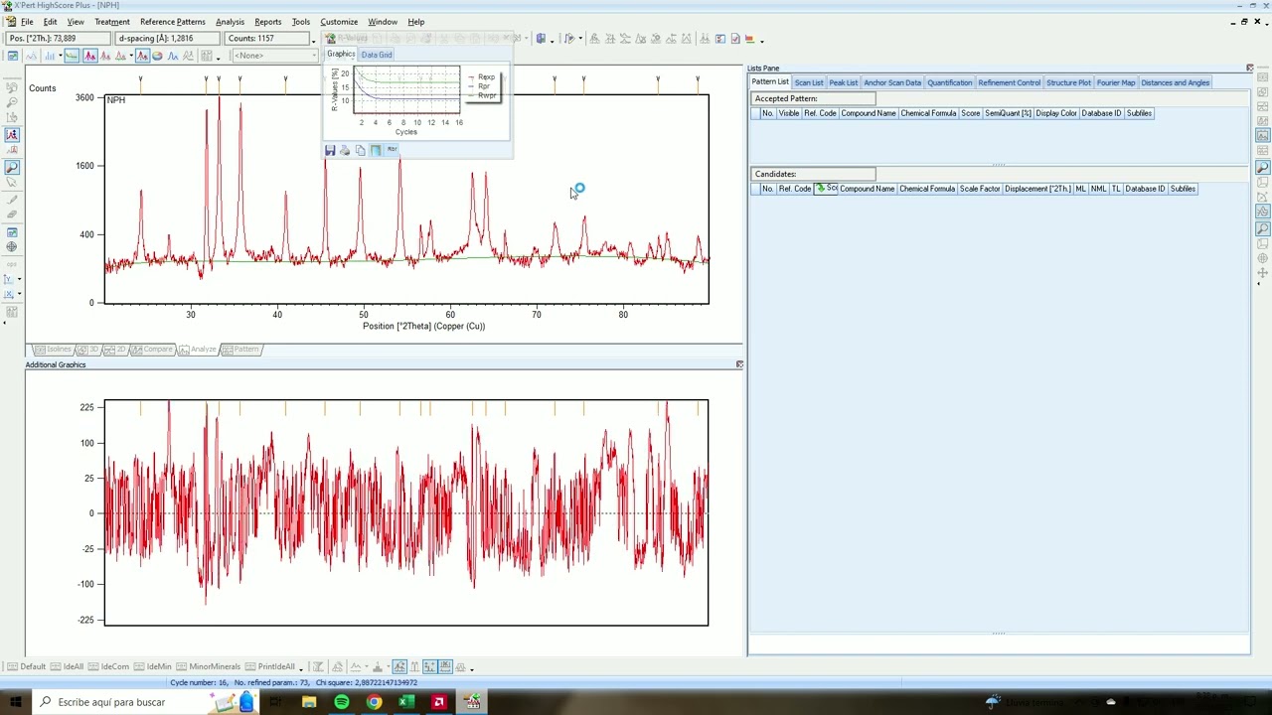
Task: Click the copy icon in R-Values popup
Action: click(x=360, y=150)
